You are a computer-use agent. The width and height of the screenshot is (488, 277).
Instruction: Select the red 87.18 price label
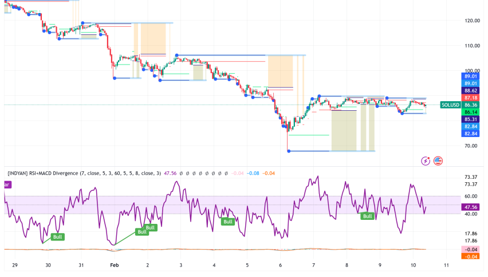pos(471,98)
